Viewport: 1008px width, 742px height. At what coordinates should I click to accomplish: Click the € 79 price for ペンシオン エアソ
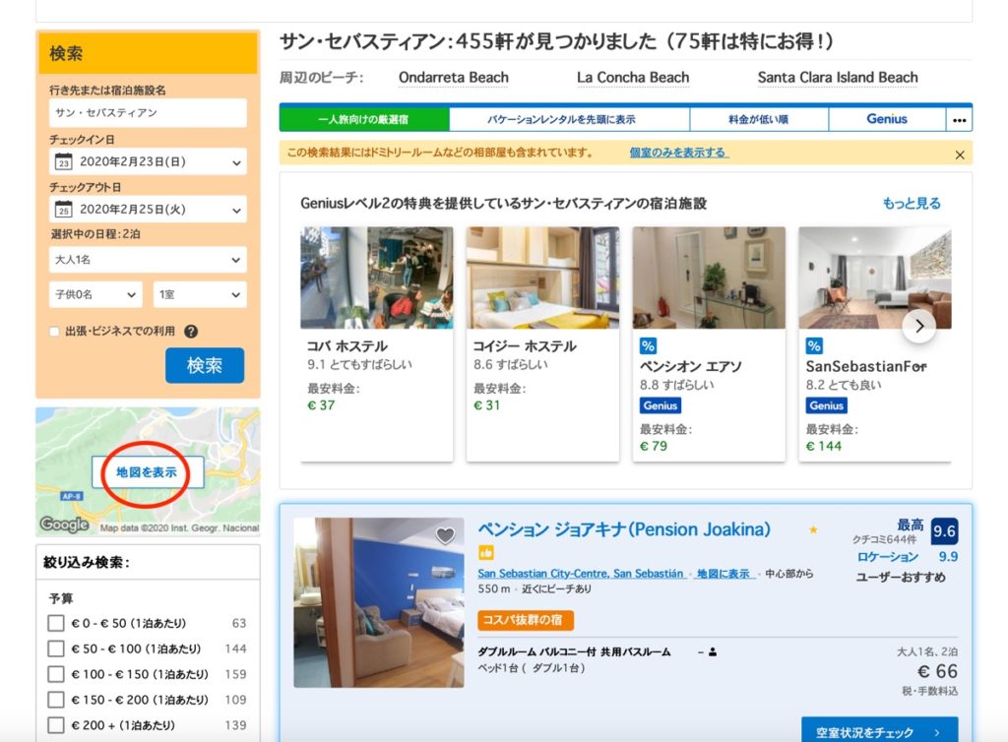654,446
